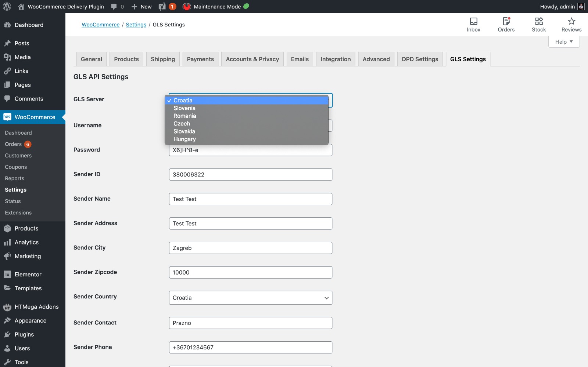Click the Templates folder icon

click(7, 288)
